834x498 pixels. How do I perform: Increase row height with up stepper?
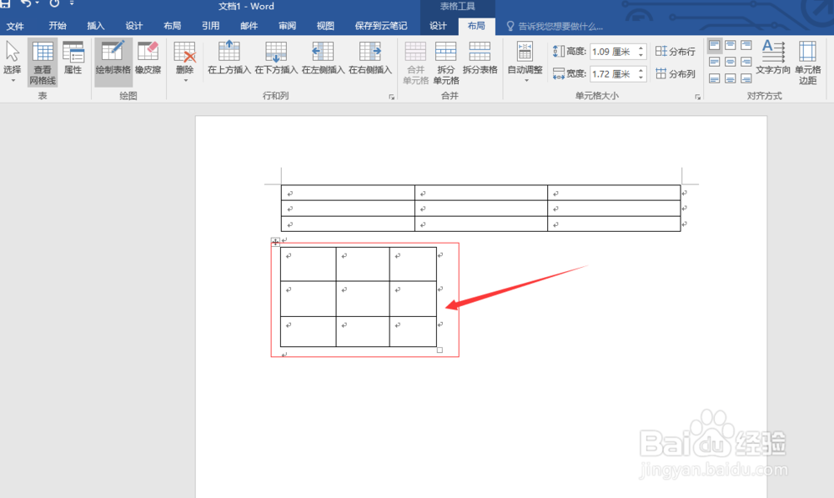[x=641, y=48]
